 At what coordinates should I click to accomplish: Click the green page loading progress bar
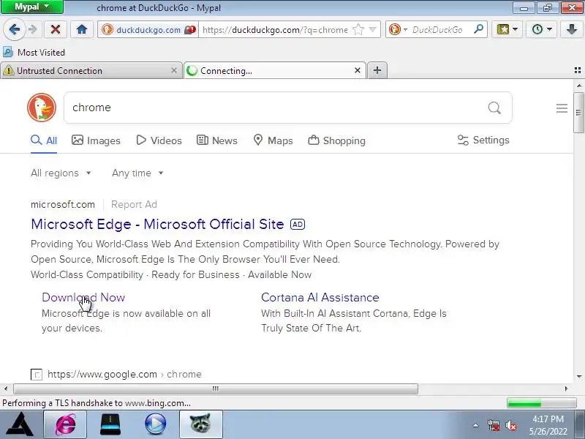[542, 403]
